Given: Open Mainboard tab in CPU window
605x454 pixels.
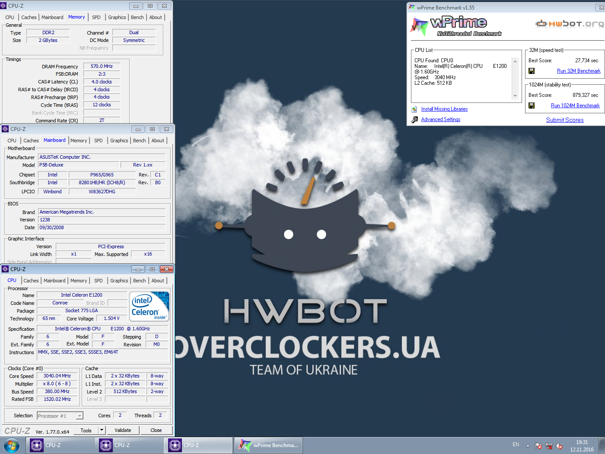Looking at the screenshot, I should click(54, 281).
